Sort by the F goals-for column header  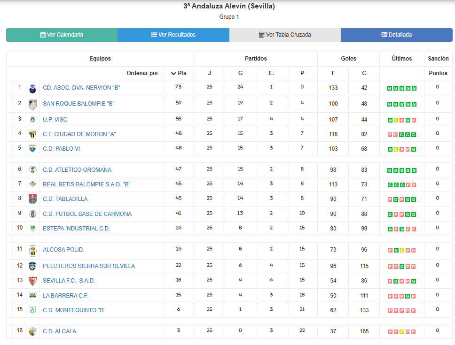pos(333,73)
